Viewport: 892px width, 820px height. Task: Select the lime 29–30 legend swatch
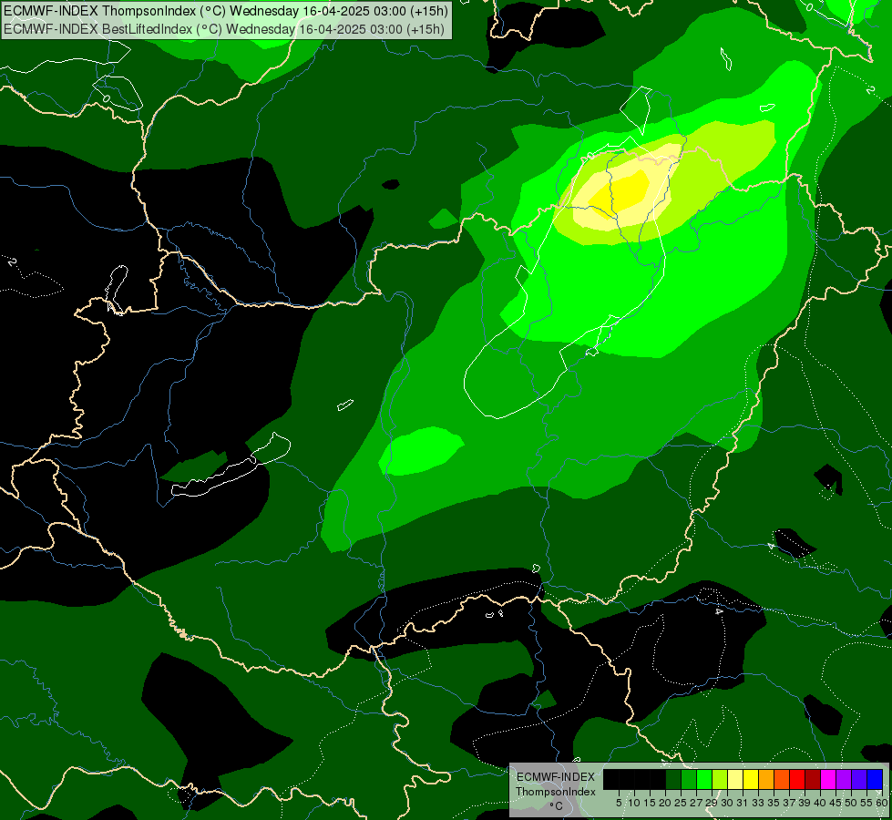point(720,779)
